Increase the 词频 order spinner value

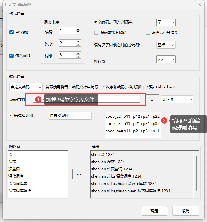[78, 53]
